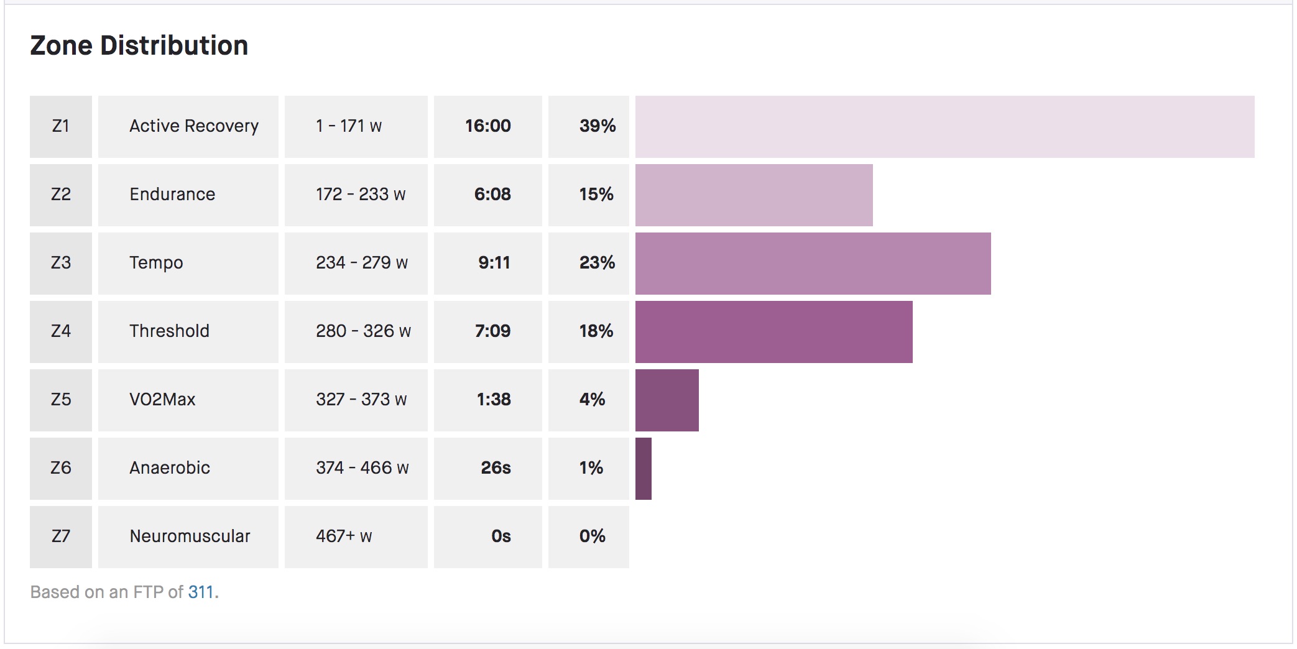Image resolution: width=1297 pixels, height=649 pixels.
Task: Open the FTP value 311 link
Action: coord(201,592)
